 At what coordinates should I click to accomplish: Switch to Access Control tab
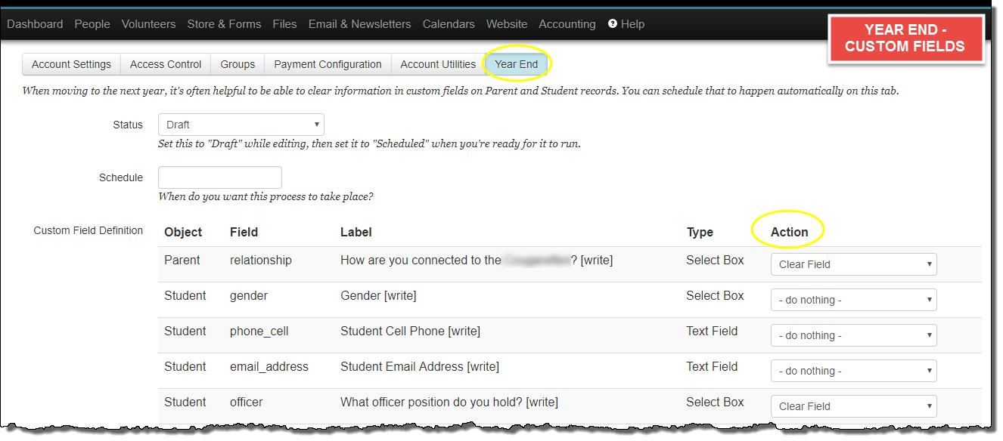166,64
